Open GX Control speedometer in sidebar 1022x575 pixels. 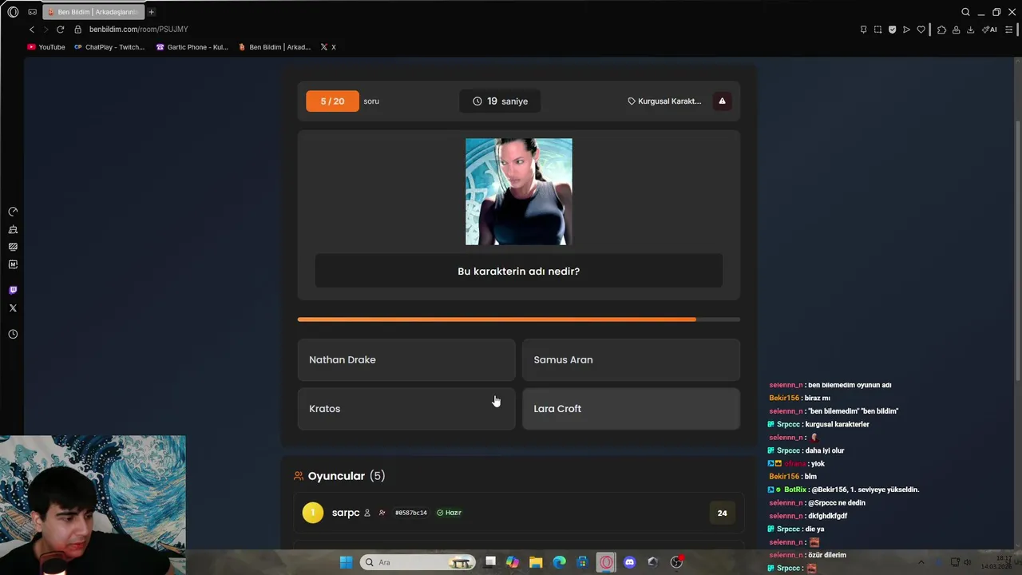click(13, 212)
